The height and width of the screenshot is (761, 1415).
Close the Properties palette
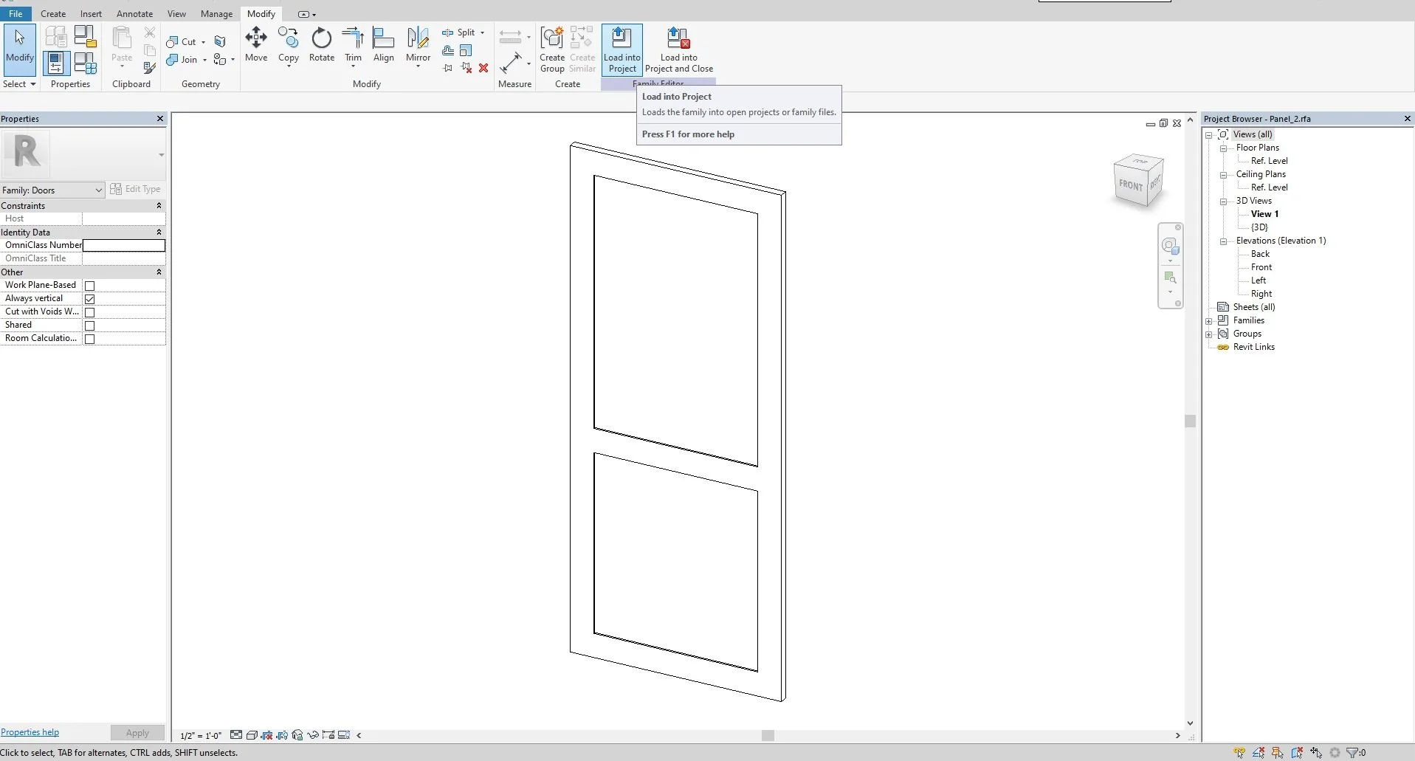coord(160,118)
